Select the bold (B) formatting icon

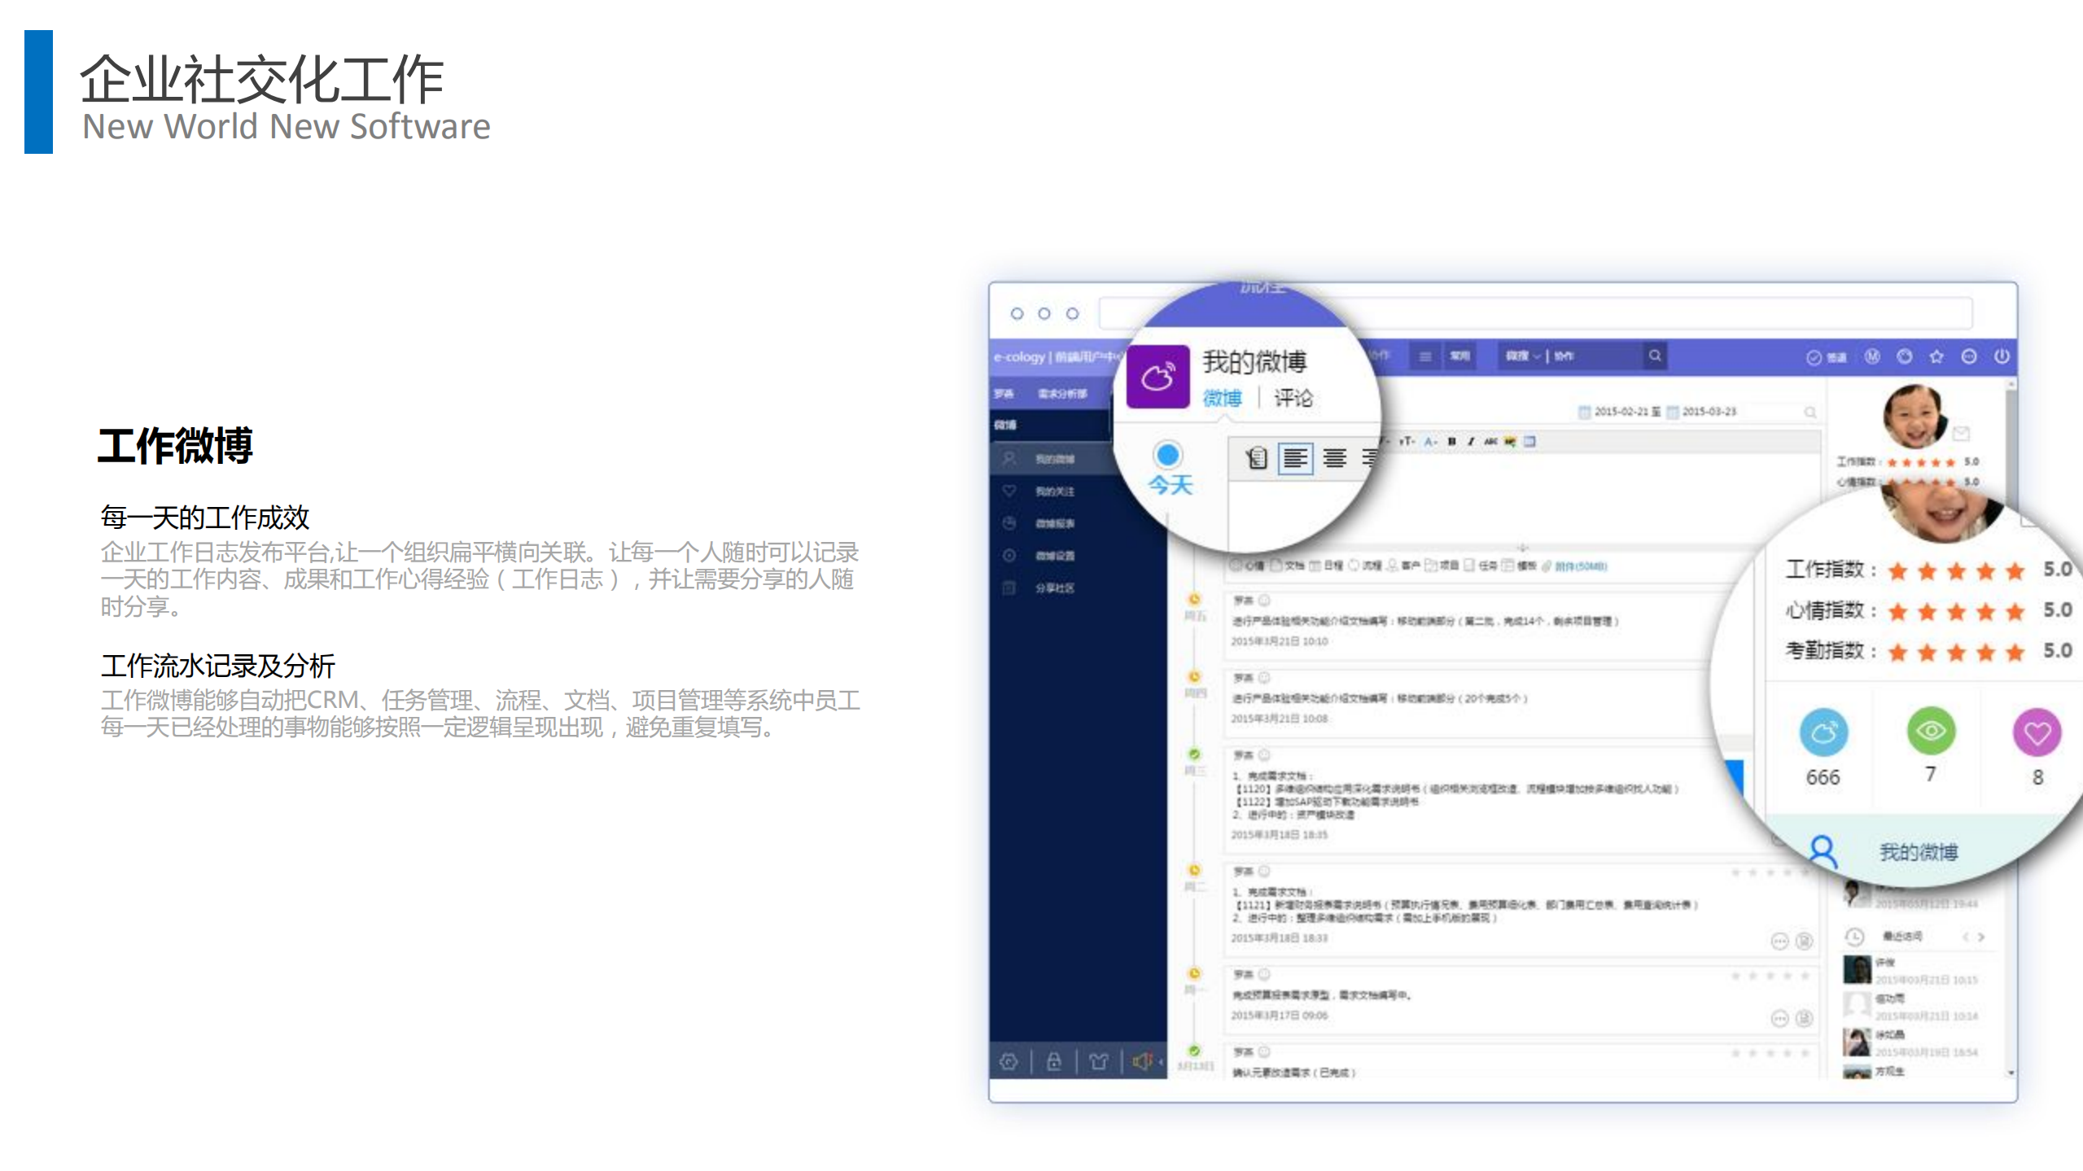1453,442
